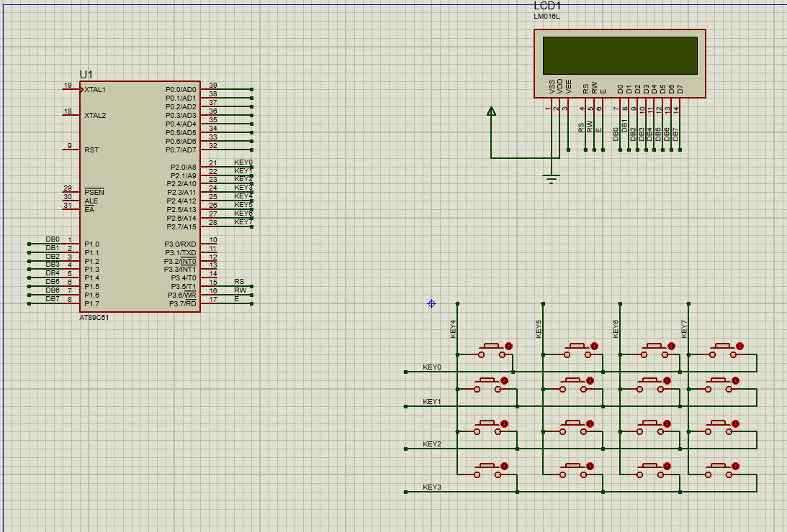This screenshot has height=532, width=787.
Task: Click the KEY4 vertical column label in keypad
Action: tap(453, 329)
